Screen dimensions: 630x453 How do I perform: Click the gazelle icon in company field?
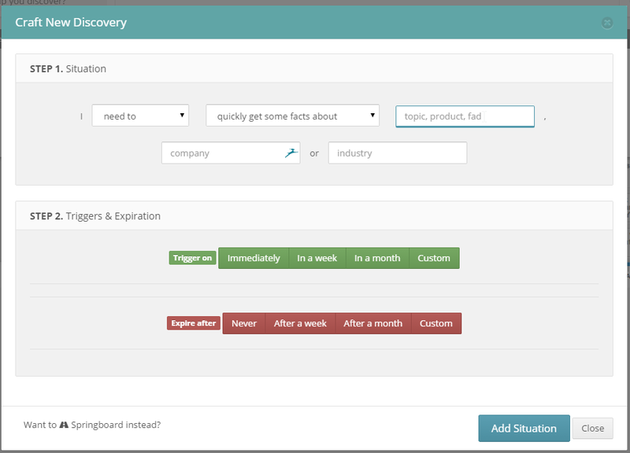pyautogui.click(x=291, y=153)
